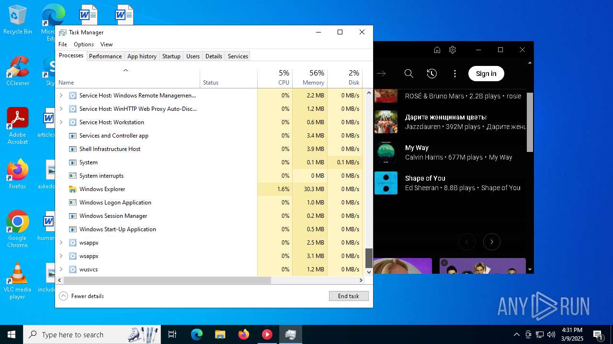Sort processes by Status column
613x344 pixels.
click(228, 78)
